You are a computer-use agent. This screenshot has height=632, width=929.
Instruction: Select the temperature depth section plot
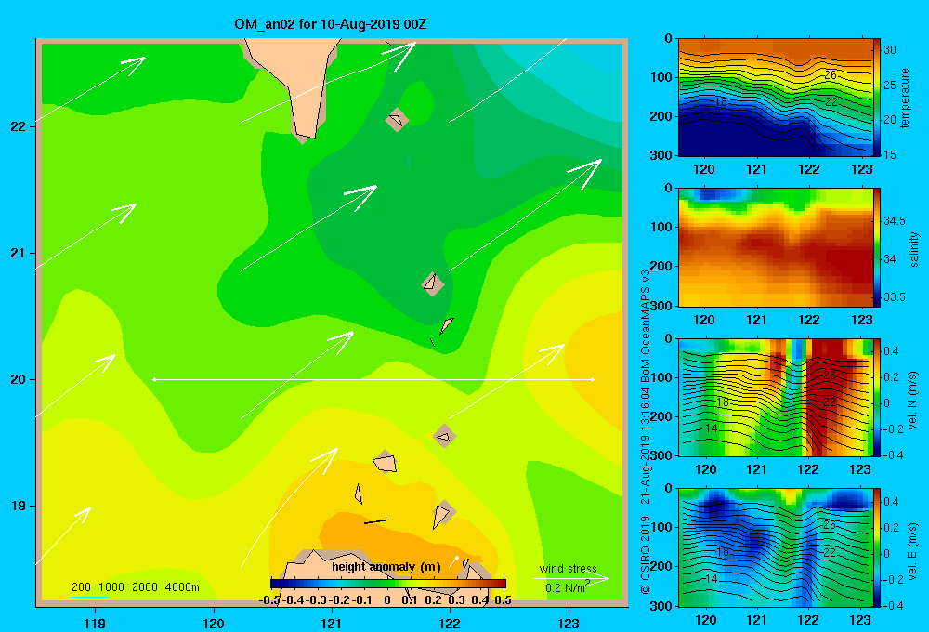click(x=775, y=98)
